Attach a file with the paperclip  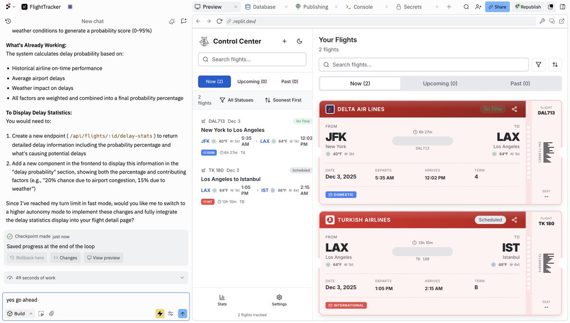coord(52,313)
